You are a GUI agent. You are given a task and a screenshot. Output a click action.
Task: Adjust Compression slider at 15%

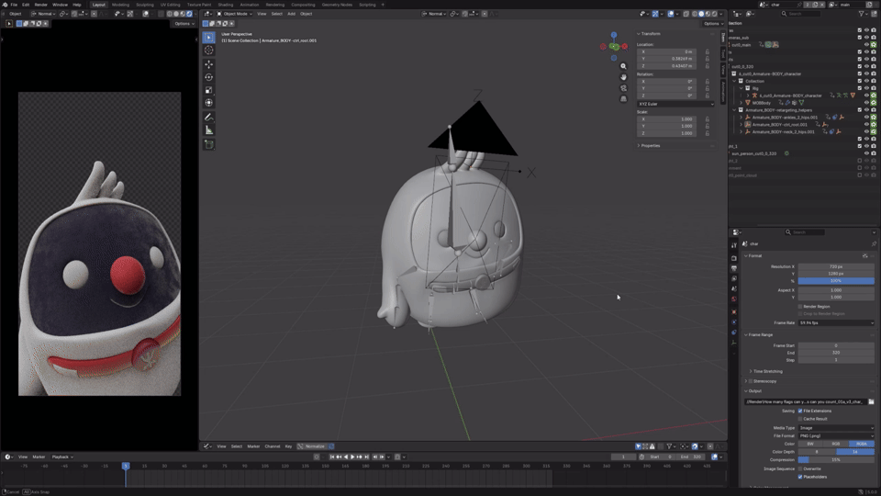pos(836,460)
